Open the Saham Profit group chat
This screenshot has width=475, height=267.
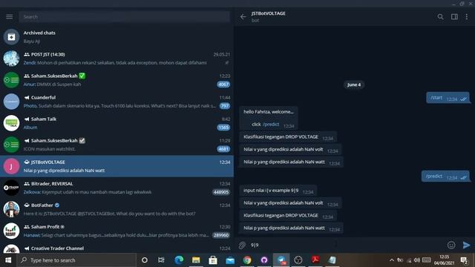tap(117, 231)
